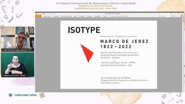Open the Comentar ribbon tab
185x104 pixels.
tap(56, 16)
